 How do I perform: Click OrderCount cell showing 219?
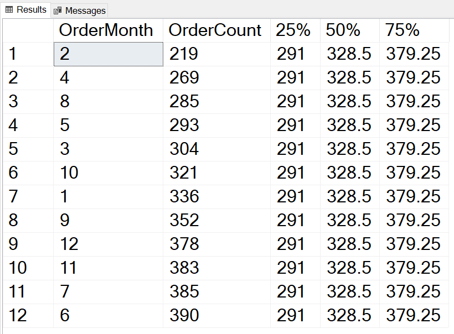tap(216, 54)
